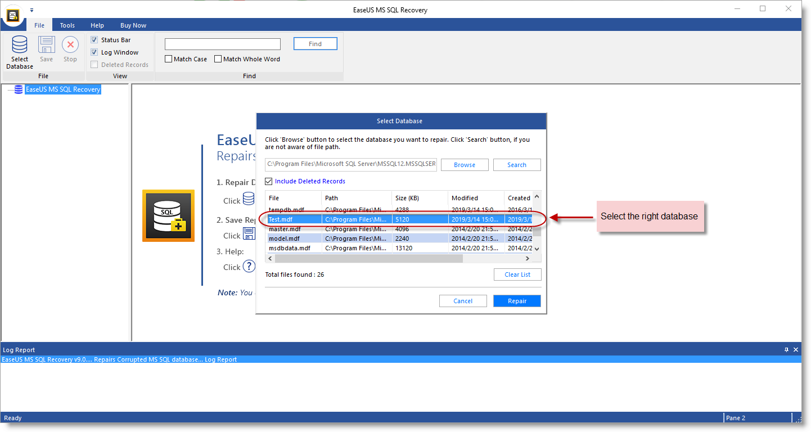Screen dimensions: 811x432
Task: Open the Buy Now tab
Action: point(133,25)
